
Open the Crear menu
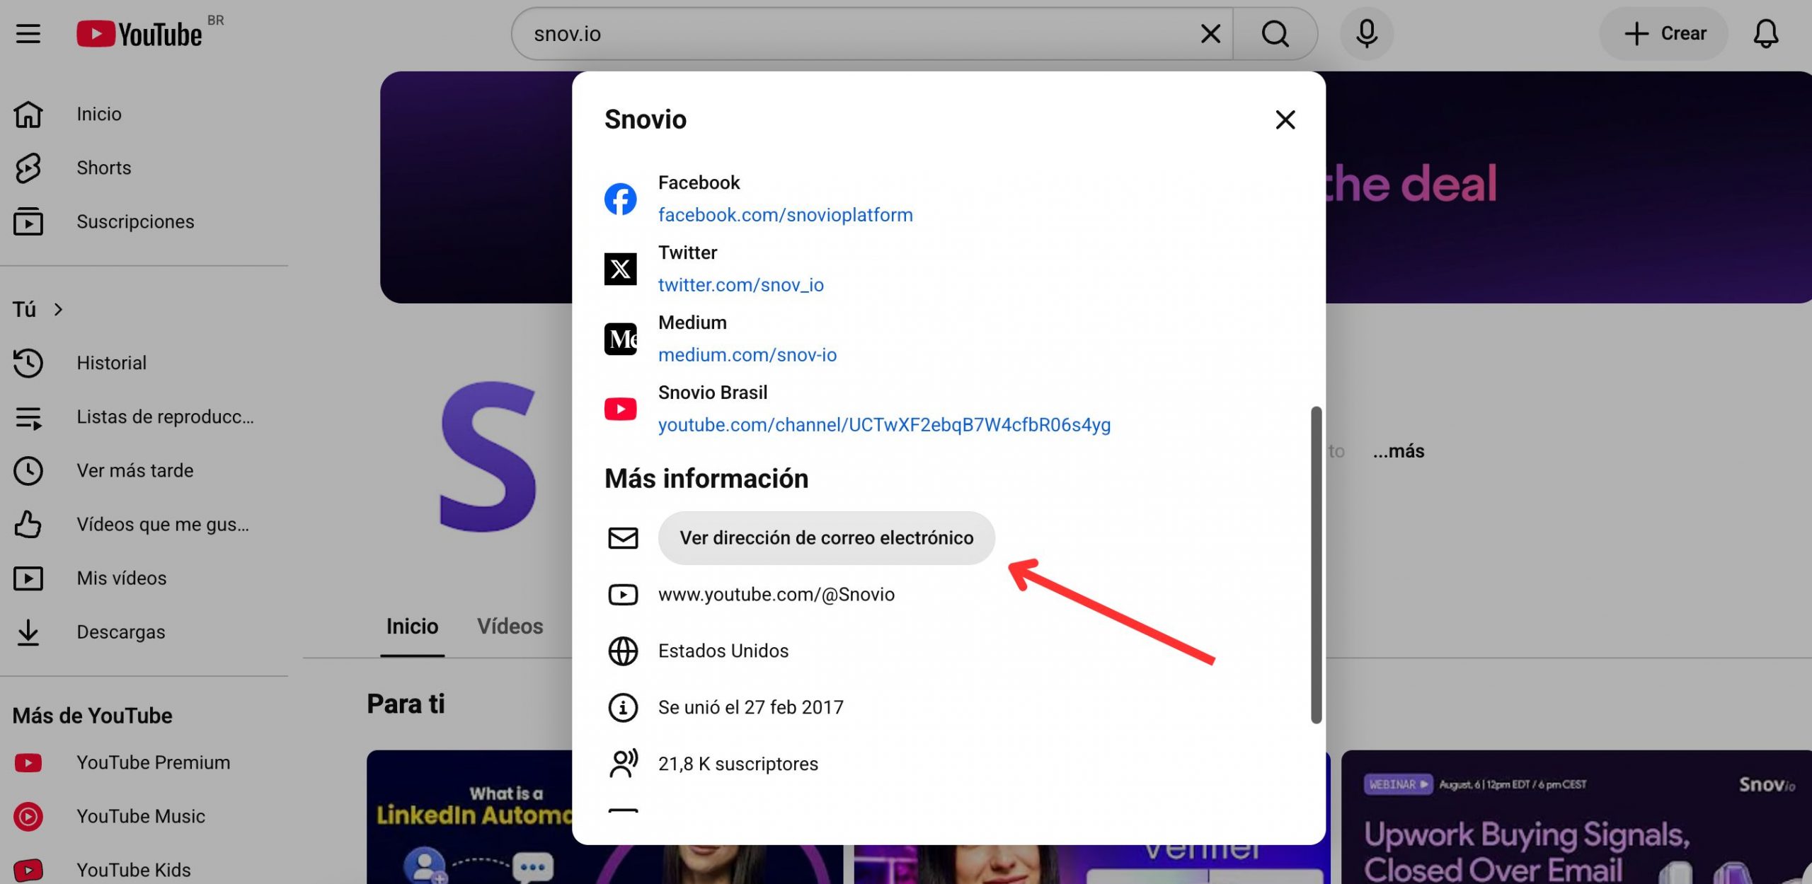pyautogui.click(x=1663, y=34)
